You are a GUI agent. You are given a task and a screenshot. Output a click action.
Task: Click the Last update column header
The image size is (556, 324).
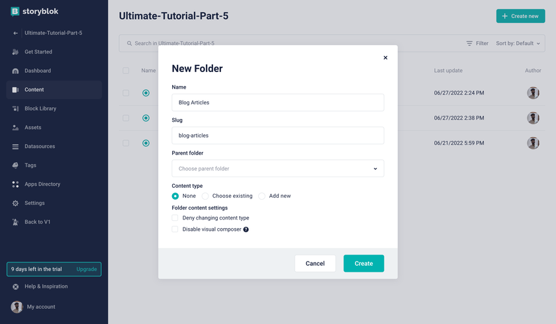(448, 71)
